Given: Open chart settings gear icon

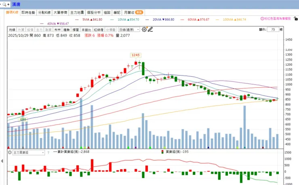Looking at the screenshot, I should pos(144,29).
